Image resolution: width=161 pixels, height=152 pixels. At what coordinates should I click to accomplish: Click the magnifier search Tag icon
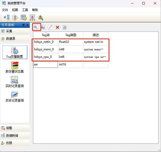coord(36,27)
